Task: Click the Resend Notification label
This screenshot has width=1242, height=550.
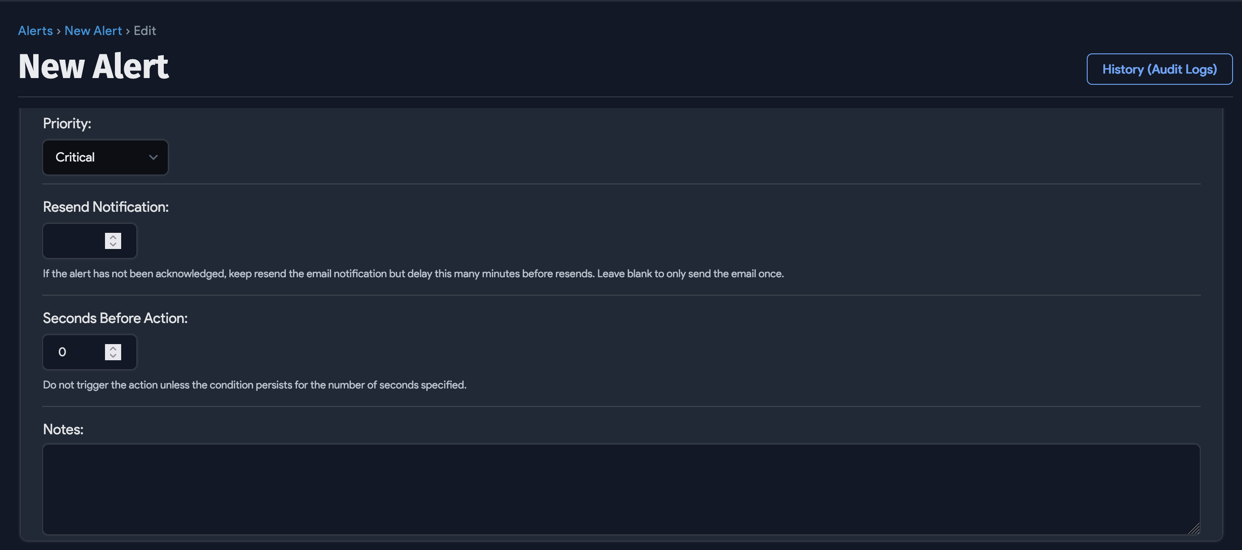Action: (105, 206)
